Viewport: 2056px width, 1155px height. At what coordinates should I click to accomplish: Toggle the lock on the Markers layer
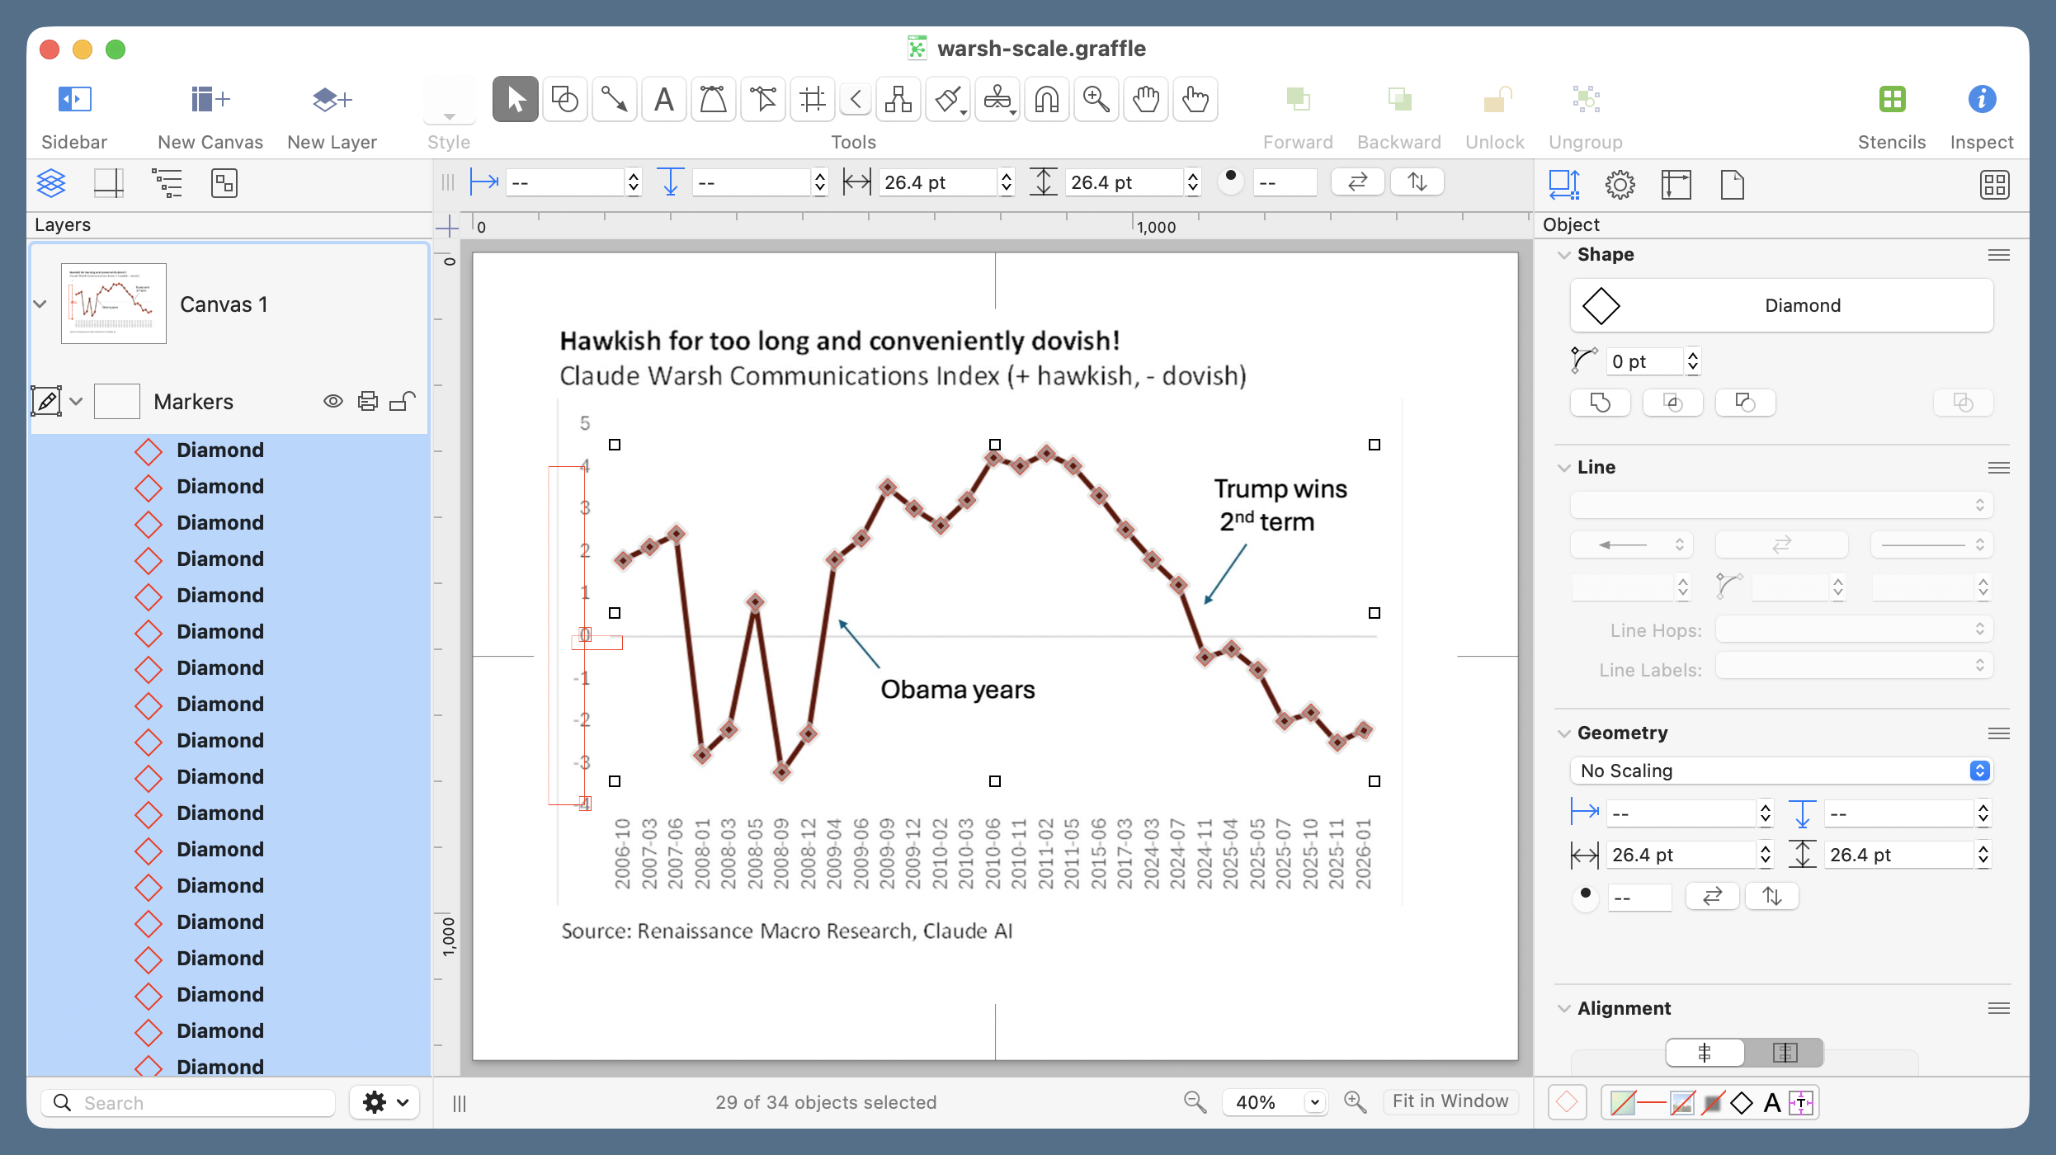click(402, 401)
